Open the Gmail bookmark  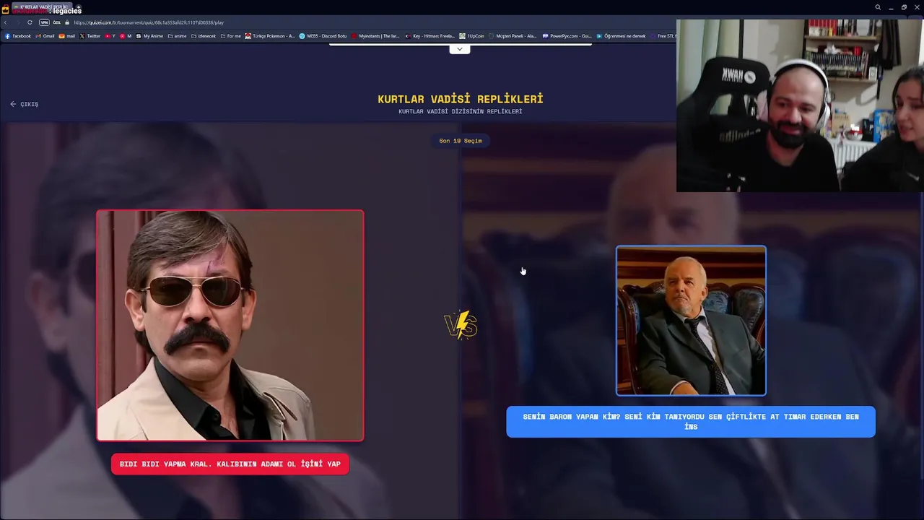45,36
